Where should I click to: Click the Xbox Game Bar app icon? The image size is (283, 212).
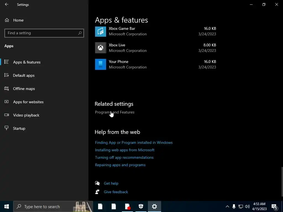click(101, 31)
